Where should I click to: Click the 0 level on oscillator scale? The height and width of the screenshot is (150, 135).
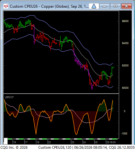[x=125, y=111]
